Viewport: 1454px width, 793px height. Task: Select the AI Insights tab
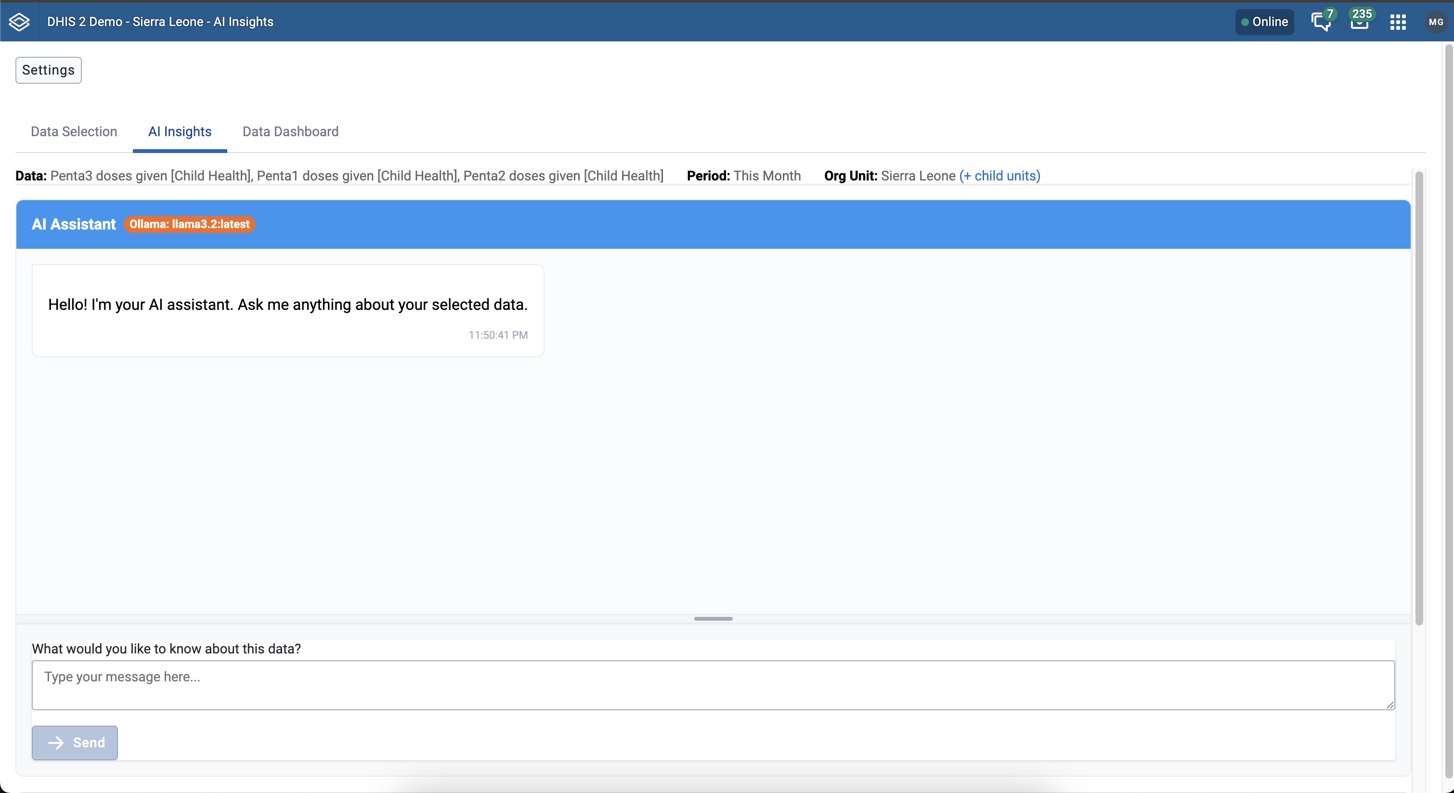point(180,131)
